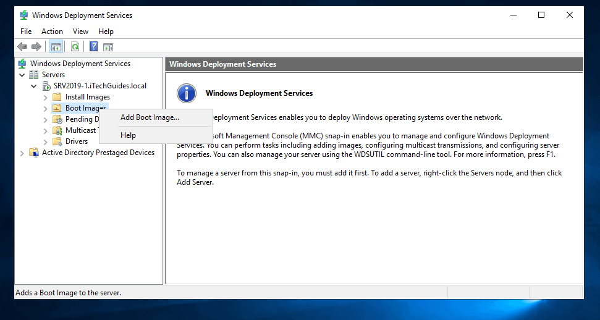
Task: Select the Boot Images tree item
Action: pos(86,108)
